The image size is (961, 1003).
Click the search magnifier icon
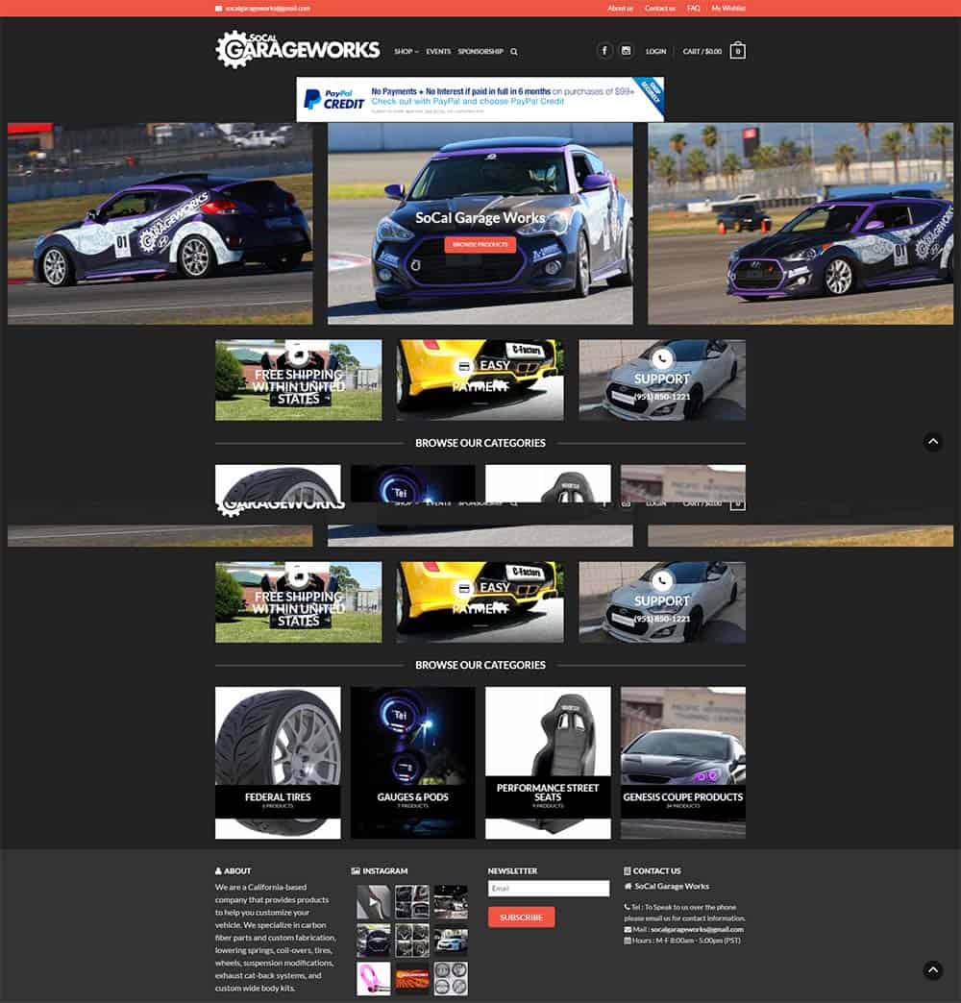point(514,52)
